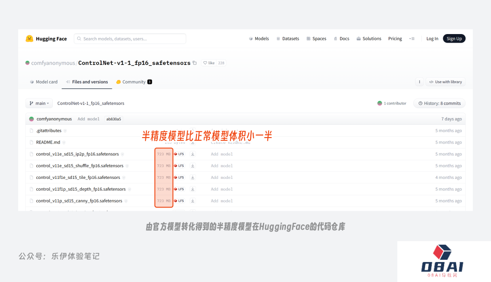
Task: Click the file icon beside .gitattributes
Action: tap(31, 131)
